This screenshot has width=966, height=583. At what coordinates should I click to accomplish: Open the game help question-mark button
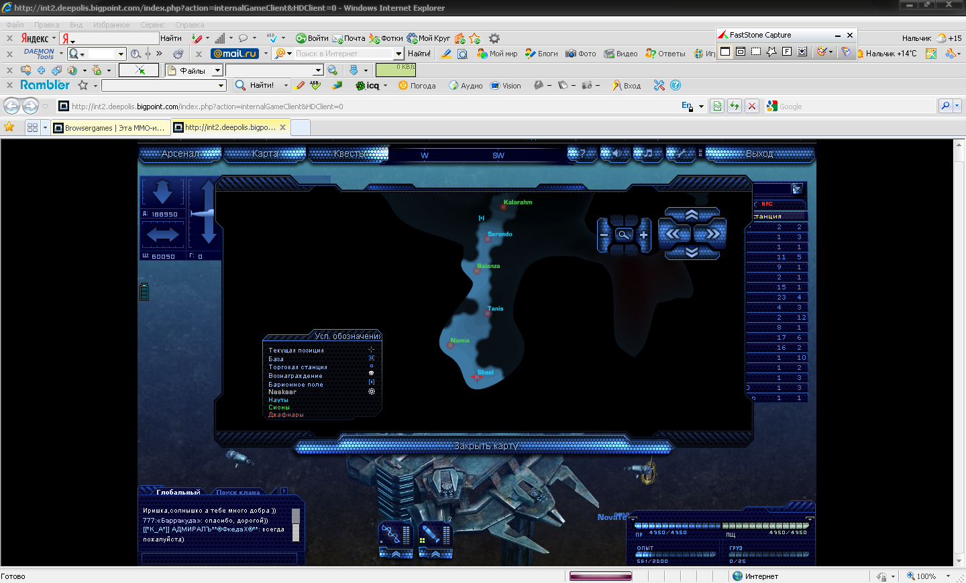pos(582,153)
